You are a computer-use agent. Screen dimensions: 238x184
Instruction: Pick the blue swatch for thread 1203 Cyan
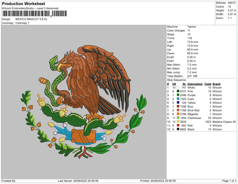[178, 99]
